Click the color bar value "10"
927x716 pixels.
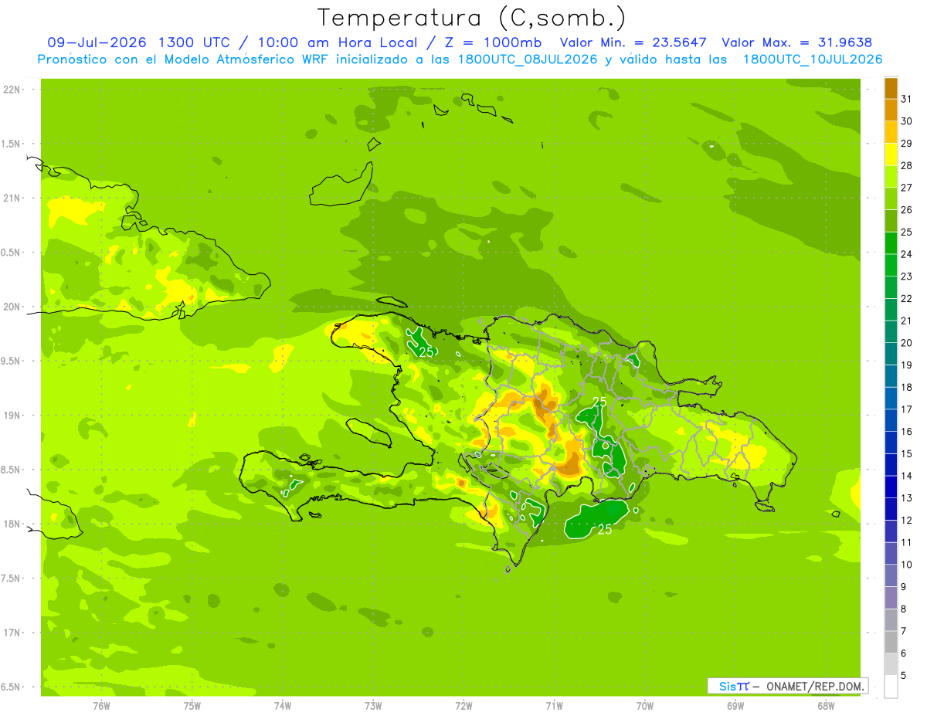pos(907,565)
